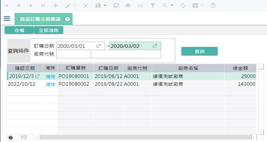Click the help question mark icon

coord(11,137)
